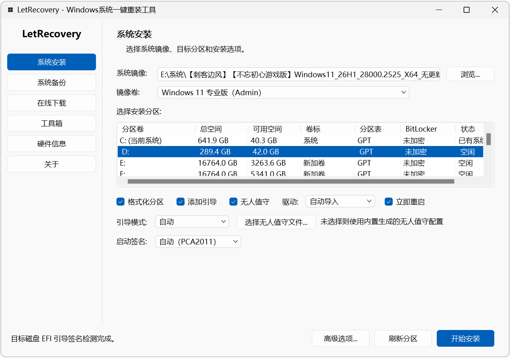Click the 系统镜像 path input field
510x358 pixels.
(299, 74)
